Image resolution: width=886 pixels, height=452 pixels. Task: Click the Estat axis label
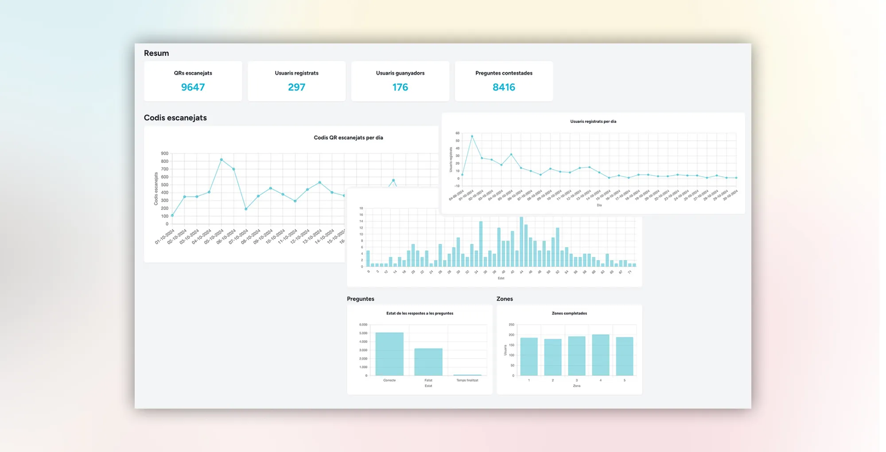click(428, 386)
